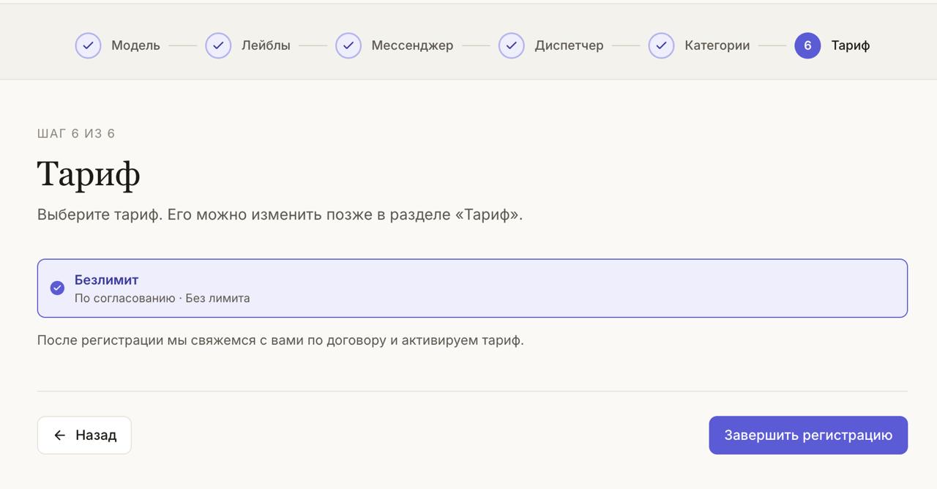Screen dimensions: 937x489
Task: Click the Лейблы step checkmark icon
Action: tap(218, 45)
